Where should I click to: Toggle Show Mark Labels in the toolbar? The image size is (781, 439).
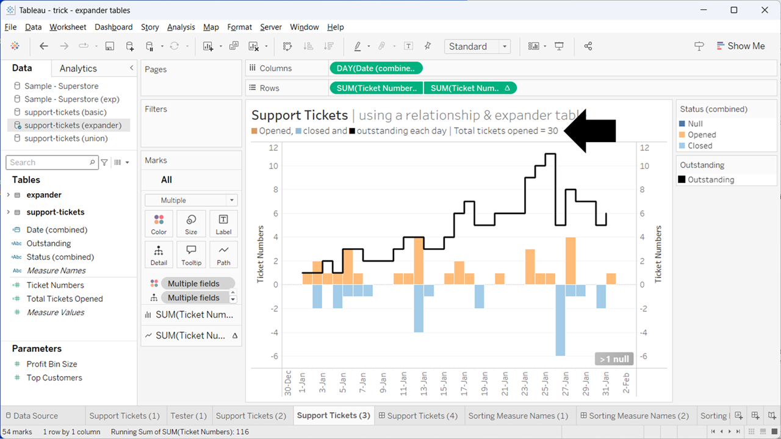coord(408,46)
